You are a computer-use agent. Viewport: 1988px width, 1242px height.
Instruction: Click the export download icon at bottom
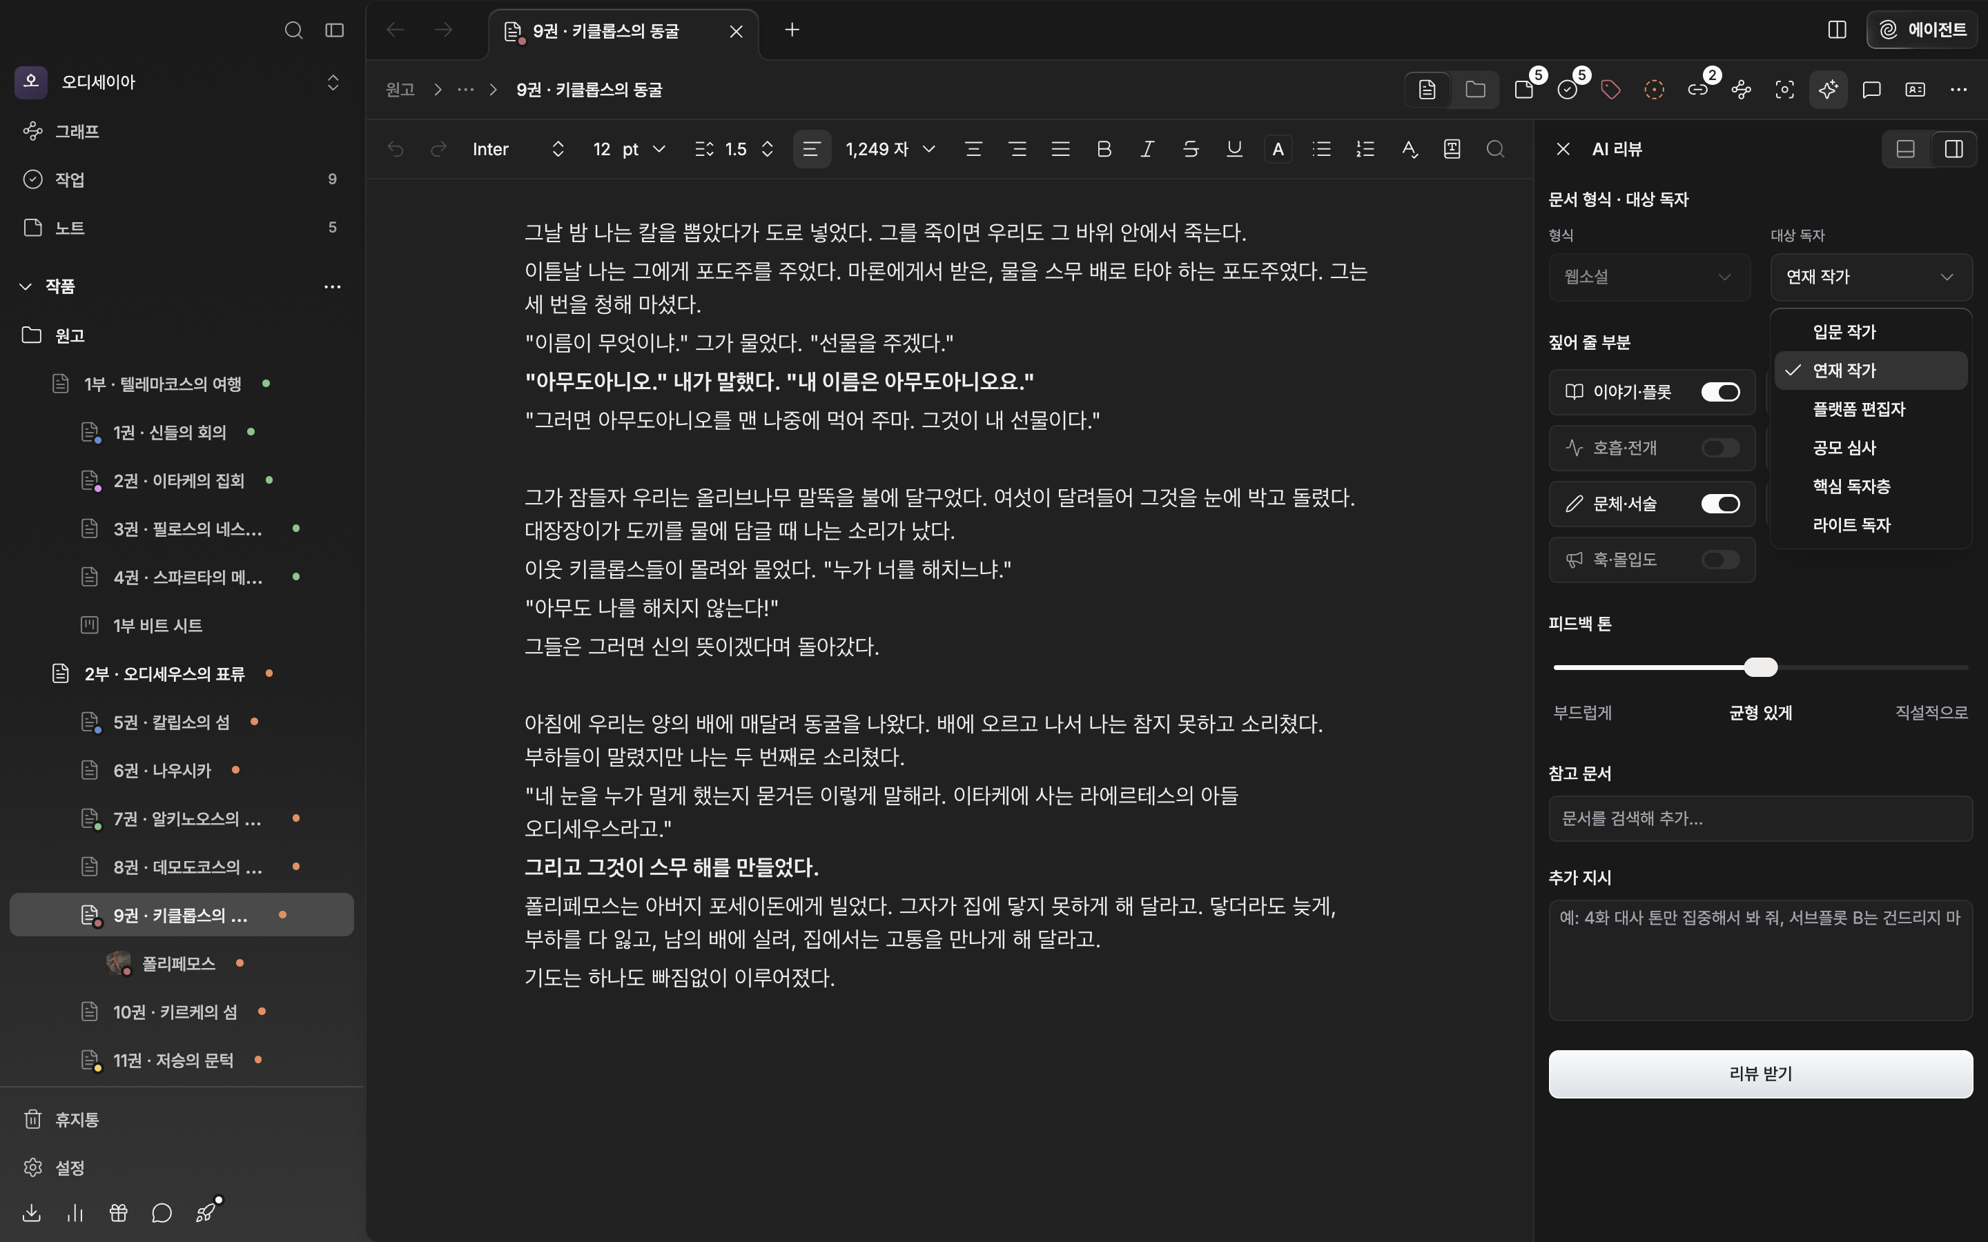coord(31,1212)
